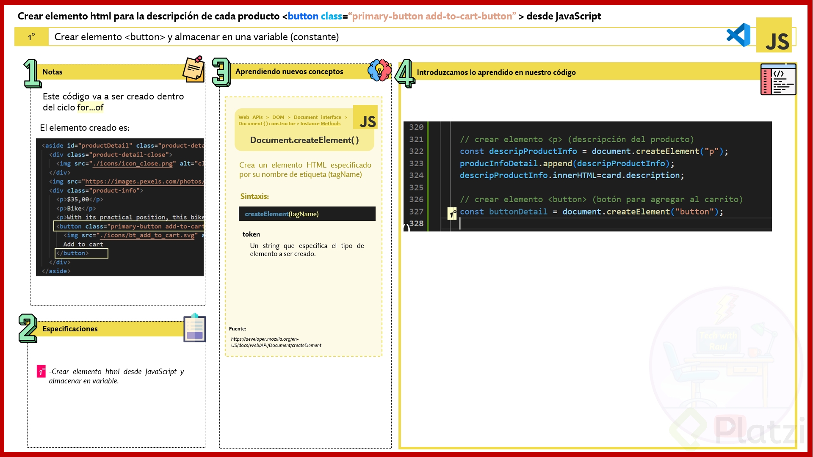Click the highlighted for...of text

pyautogui.click(x=90, y=107)
